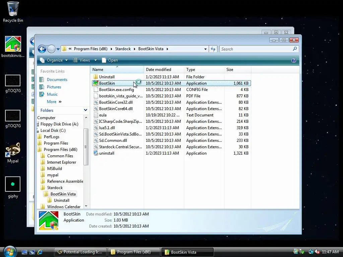Screen dimensions: 343x257
Task: Click folder tree scroll-up arrow
Action: click(86, 117)
